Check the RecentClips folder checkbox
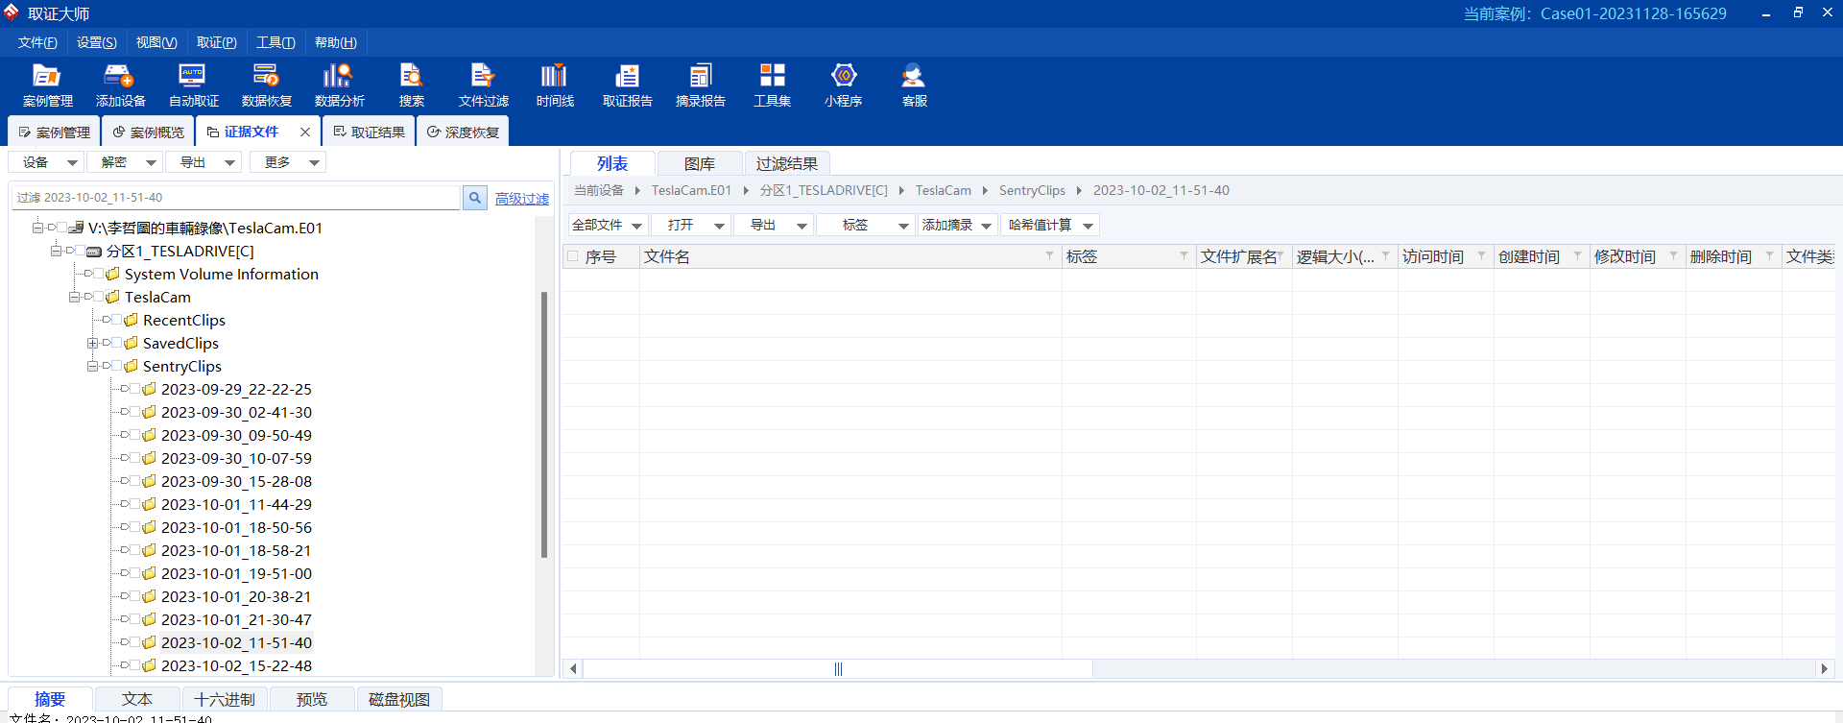 pyautogui.click(x=116, y=320)
